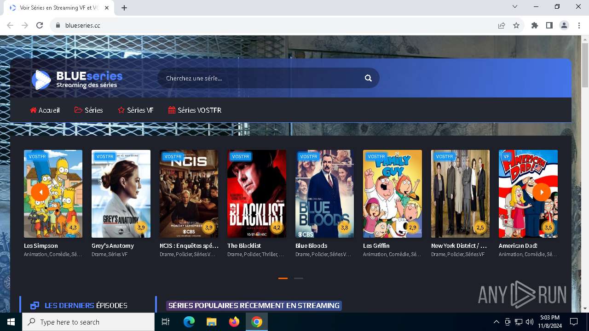
Task: Open the Windows Start menu
Action: (11, 322)
